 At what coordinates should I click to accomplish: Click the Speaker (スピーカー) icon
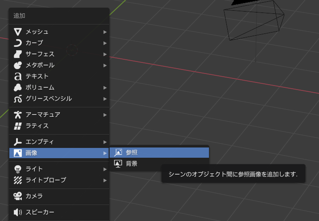click(x=18, y=212)
